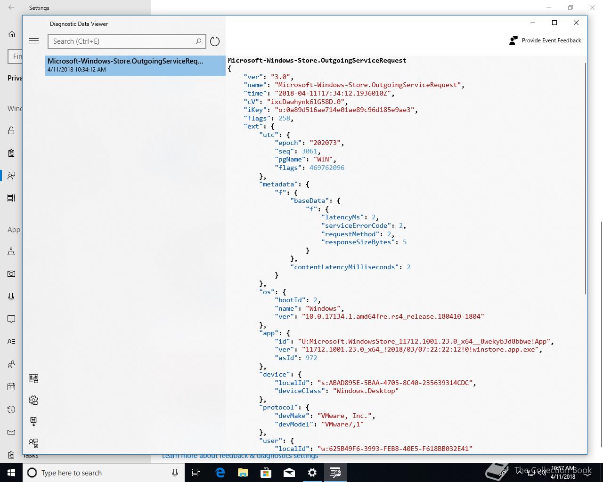Open 'Learn more about feedback & diagnostics settings' link

click(x=240, y=456)
